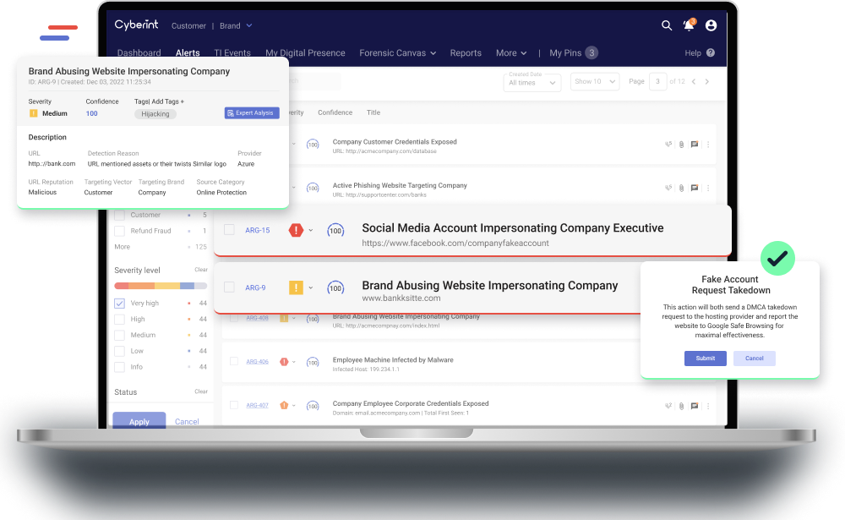Submit the Fake Account takedown request
Screen dimensions: 845x520
706,359
